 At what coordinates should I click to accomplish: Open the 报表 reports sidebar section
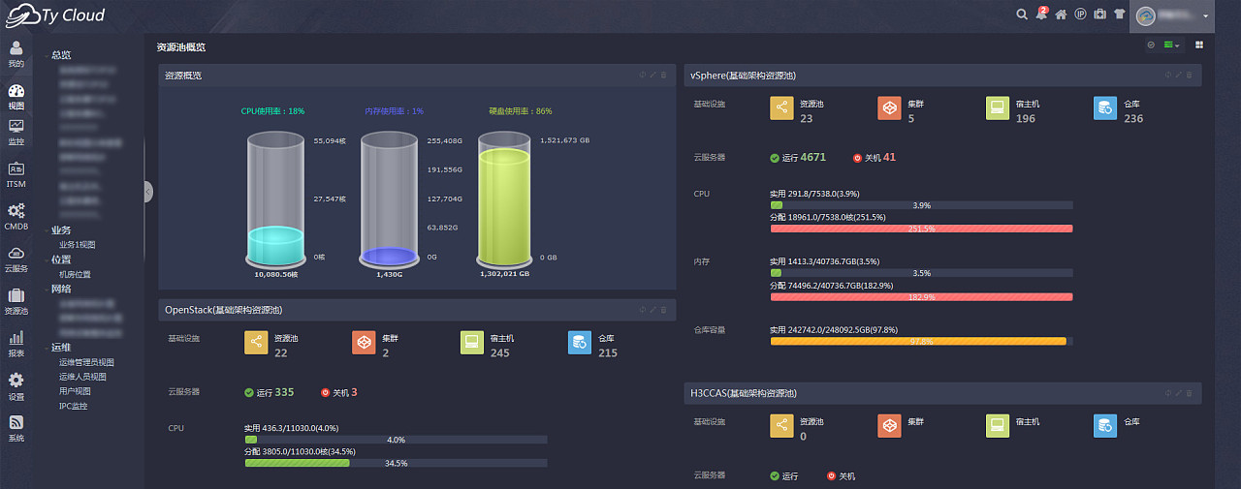16,344
